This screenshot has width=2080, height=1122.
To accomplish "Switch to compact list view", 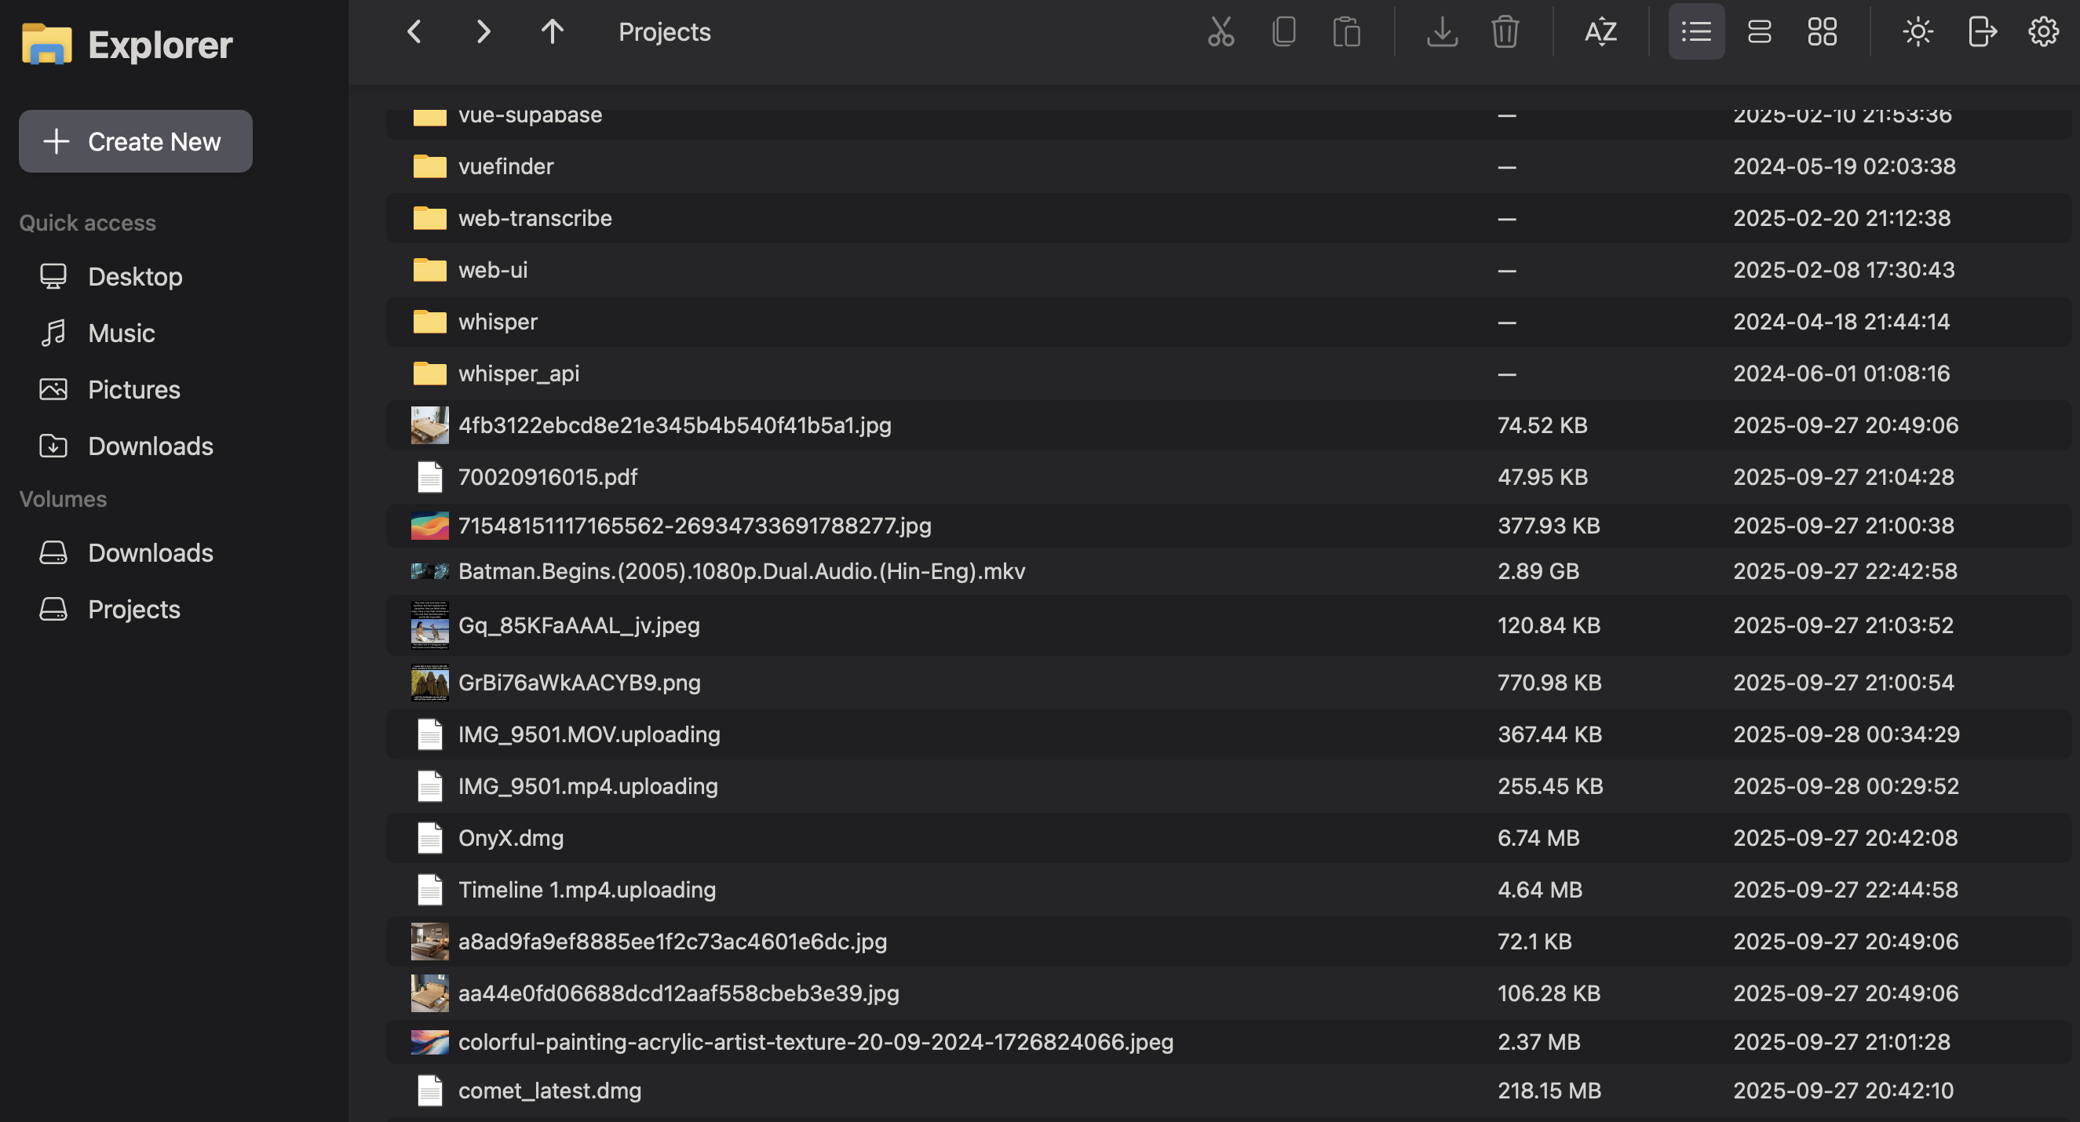I will (1760, 31).
